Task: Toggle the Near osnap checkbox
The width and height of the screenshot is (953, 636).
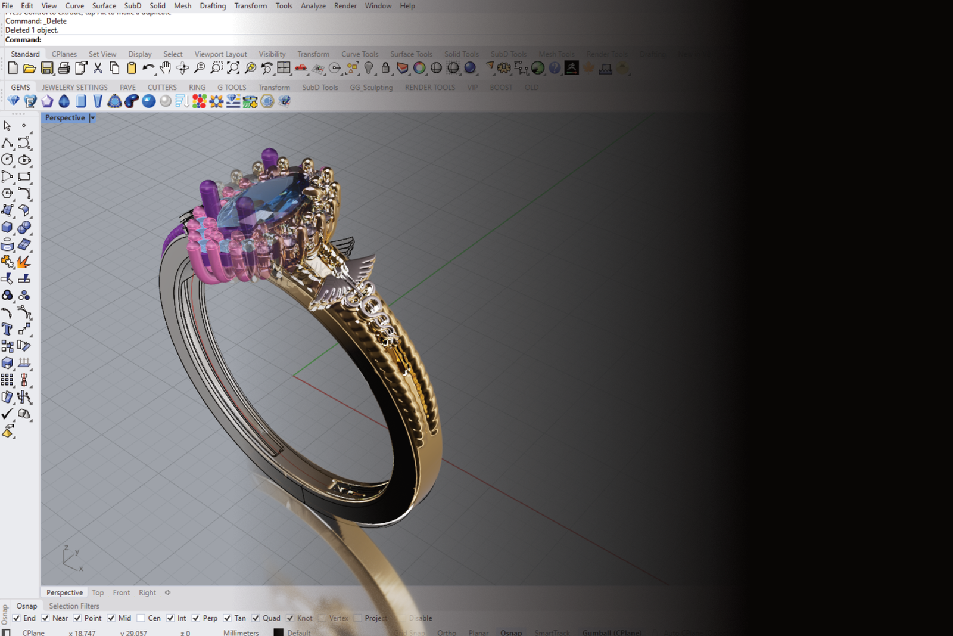Action: [x=45, y=618]
